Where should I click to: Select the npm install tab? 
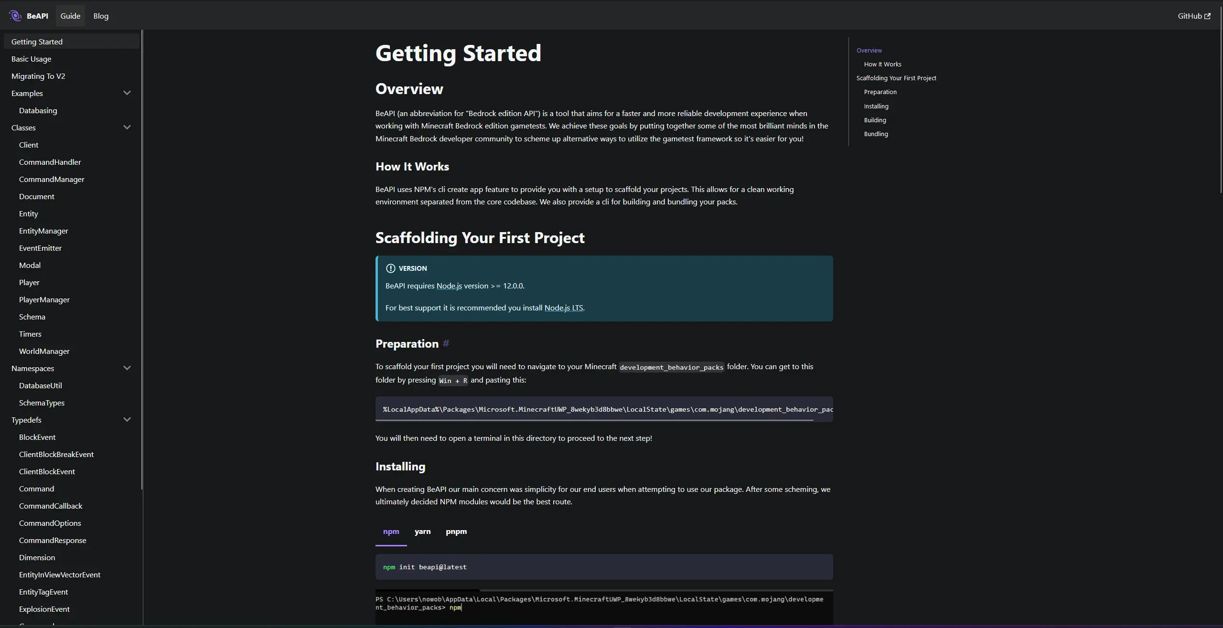click(x=391, y=532)
